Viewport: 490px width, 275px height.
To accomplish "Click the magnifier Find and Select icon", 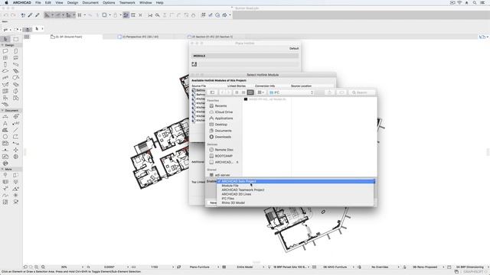I will (158, 15).
